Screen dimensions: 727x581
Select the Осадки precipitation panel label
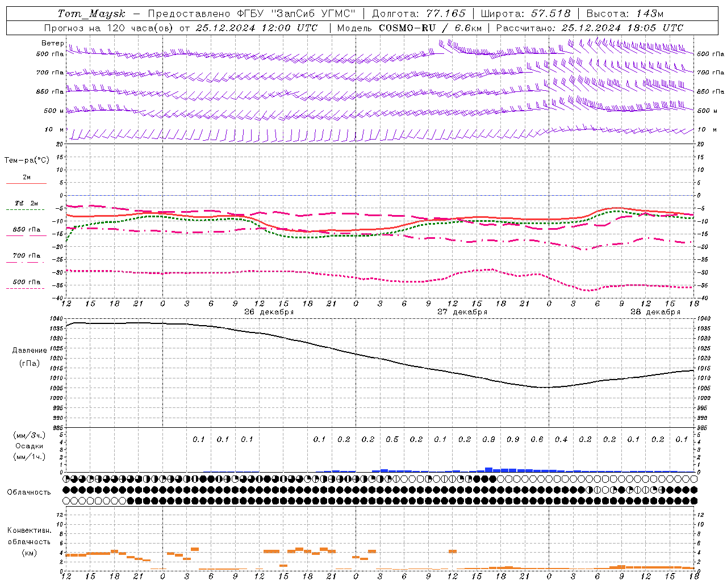pos(30,446)
